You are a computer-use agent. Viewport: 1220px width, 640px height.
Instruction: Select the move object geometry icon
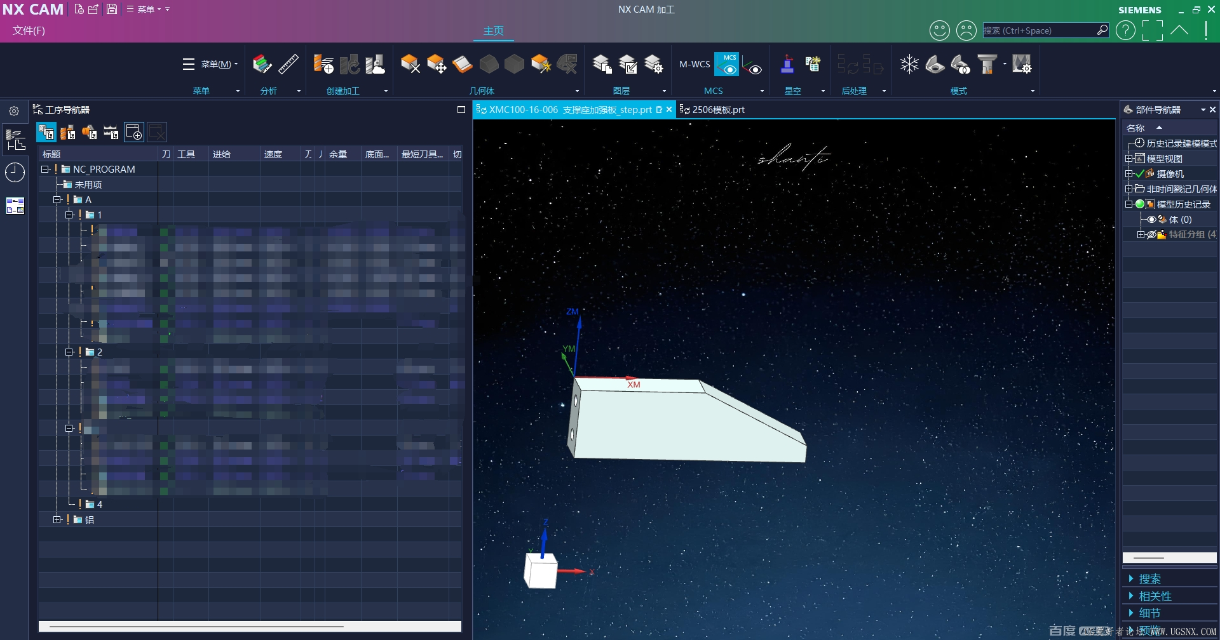437,64
